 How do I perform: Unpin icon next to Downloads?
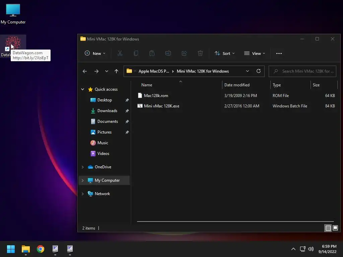pyautogui.click(x=127, y=111)
